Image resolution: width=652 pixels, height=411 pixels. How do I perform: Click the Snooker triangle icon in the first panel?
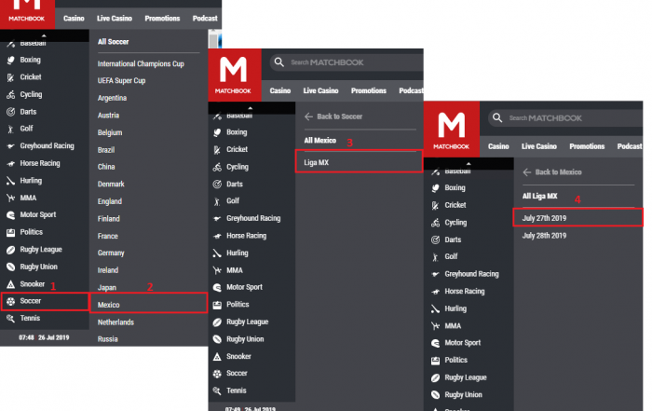(x=11, y=284)
